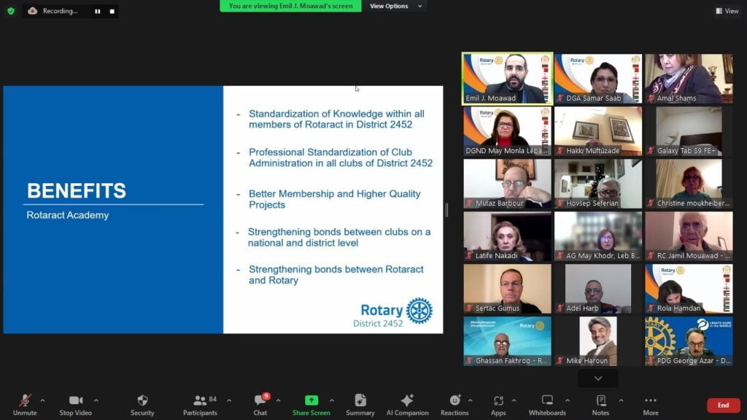Open the Notes tool
This screenshot has height=420, width=747.
pyautogui.click(x=601, y=405)
